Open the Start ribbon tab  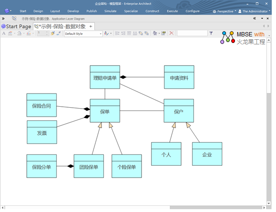(23, 11)
